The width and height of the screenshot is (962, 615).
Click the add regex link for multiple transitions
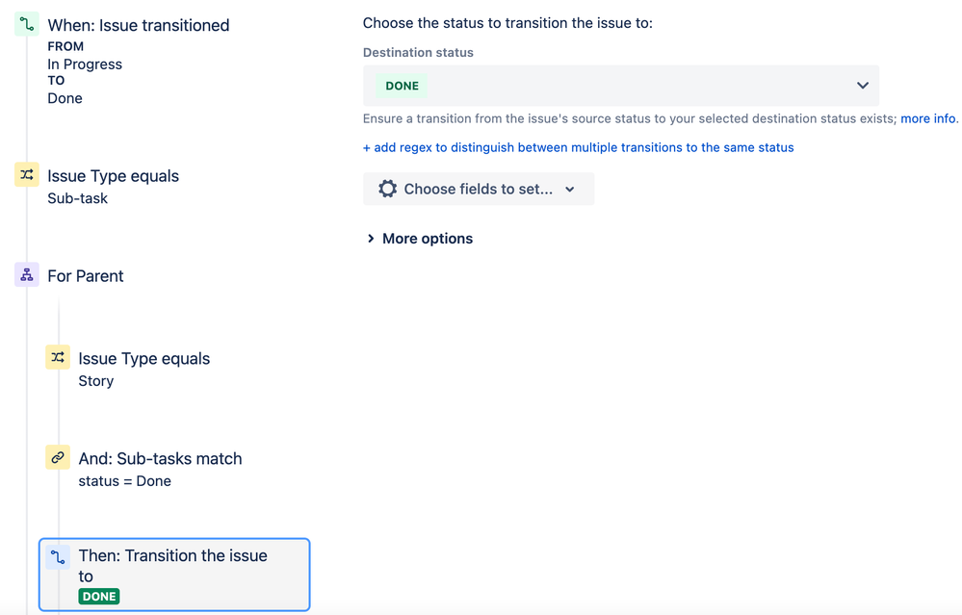coord(578,147)
